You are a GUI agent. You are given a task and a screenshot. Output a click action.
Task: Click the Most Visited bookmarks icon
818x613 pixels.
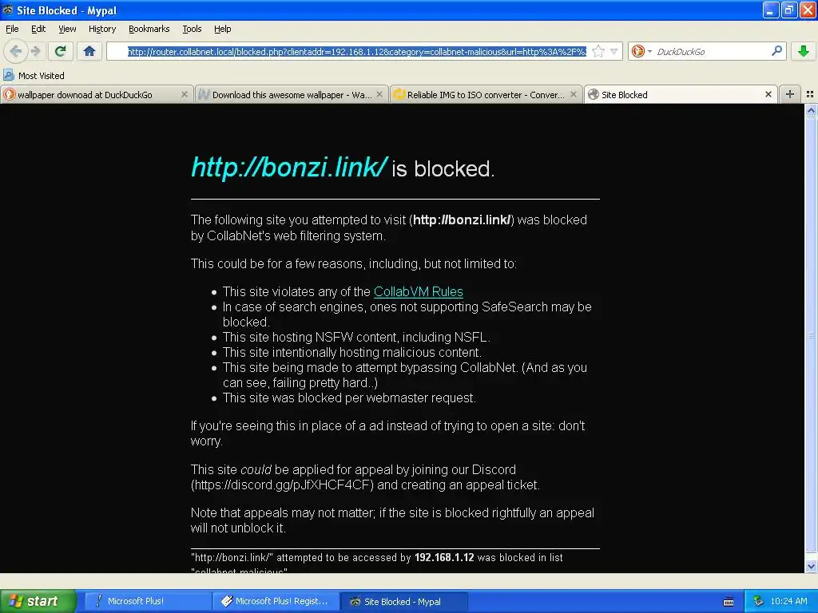click(x=8, y=76)
